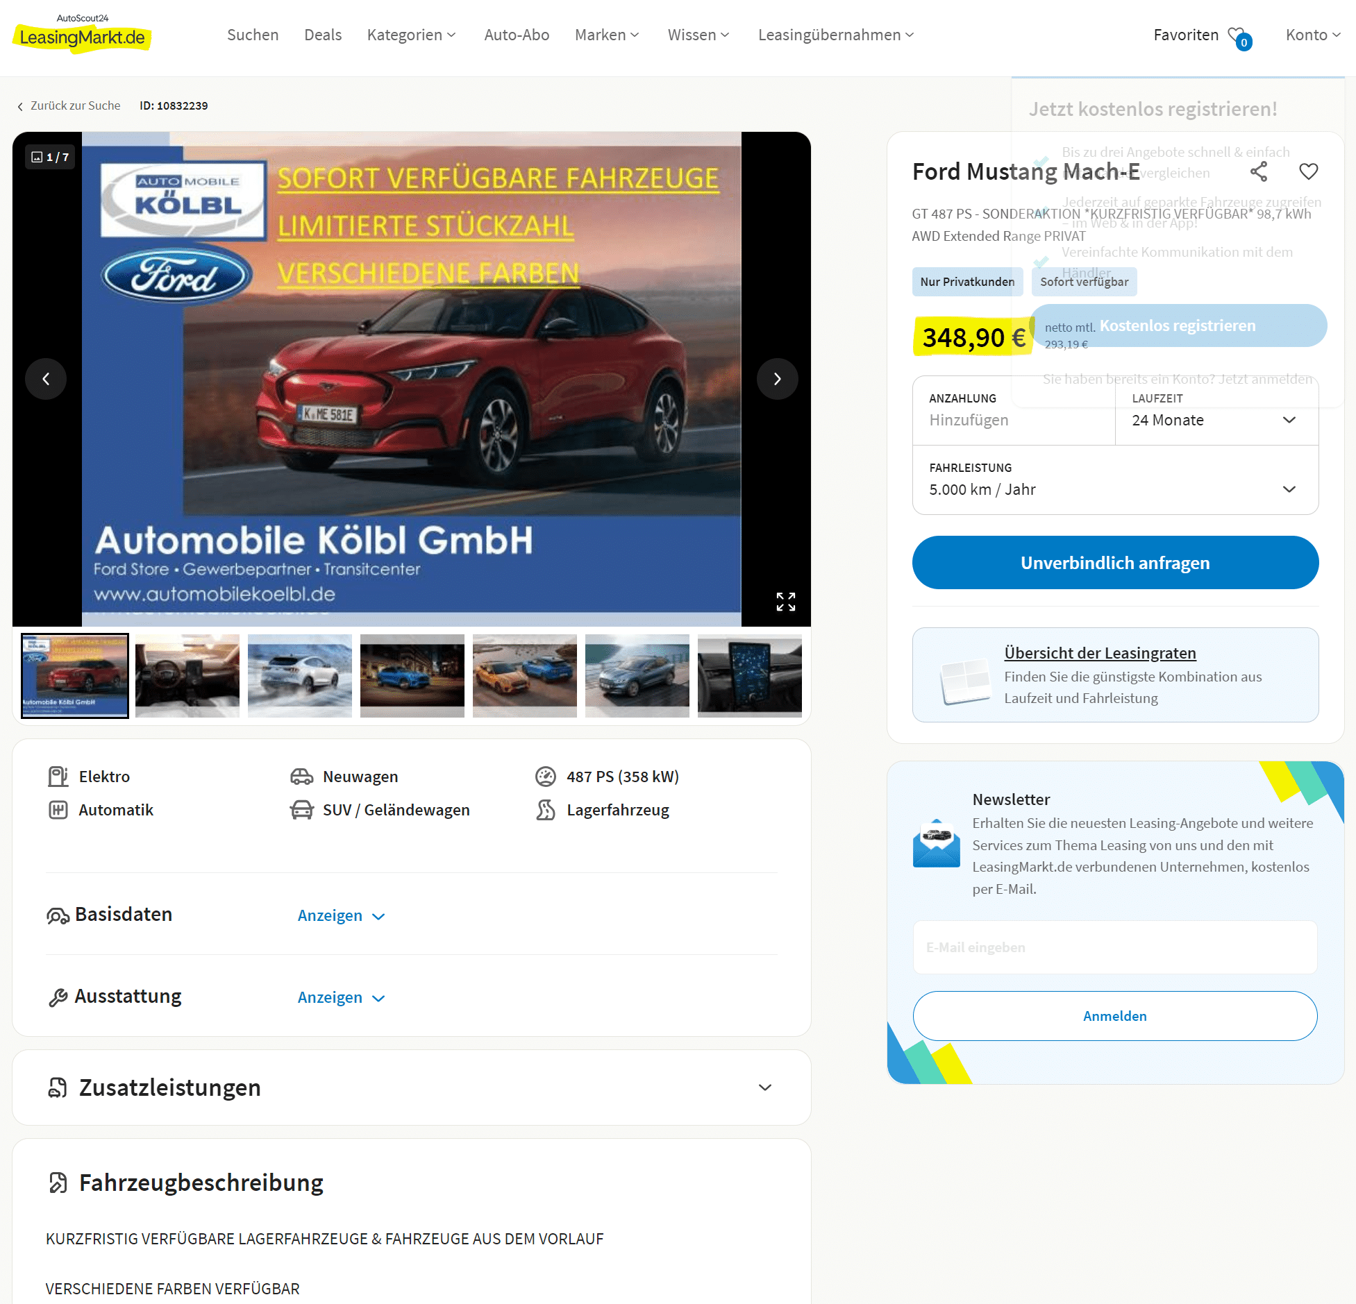1356x1304 pixels.
Task: Click the 487 PS power gauge icon
Action: pyautogui.click(x=546, y=776)
